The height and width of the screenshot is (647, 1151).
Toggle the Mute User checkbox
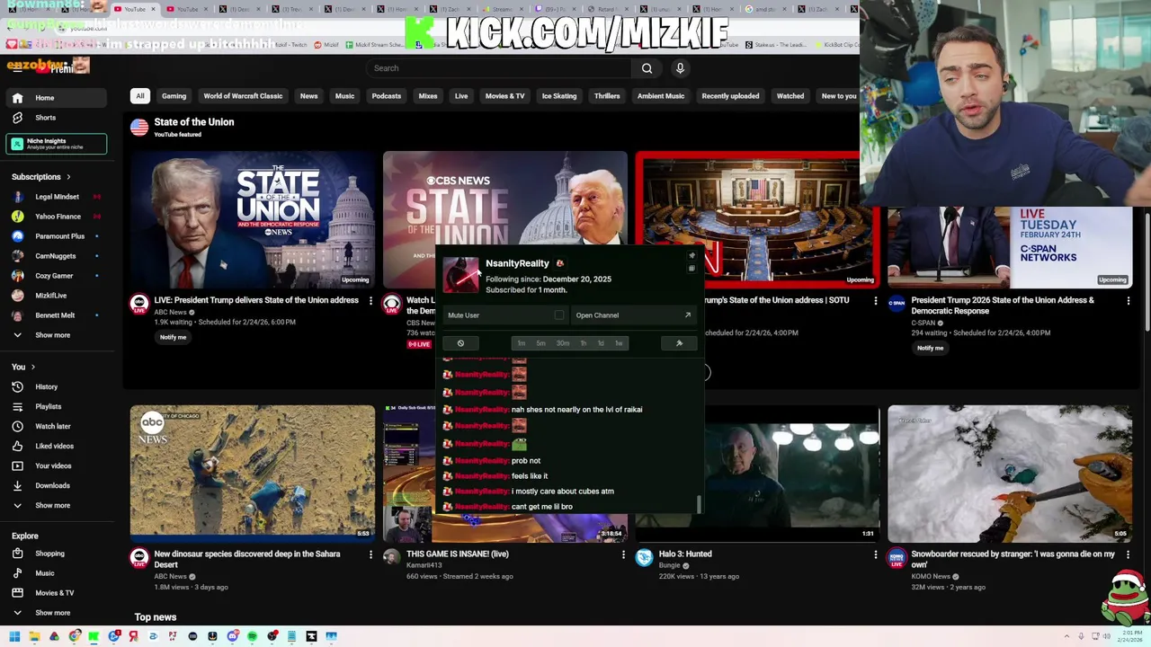559,315
